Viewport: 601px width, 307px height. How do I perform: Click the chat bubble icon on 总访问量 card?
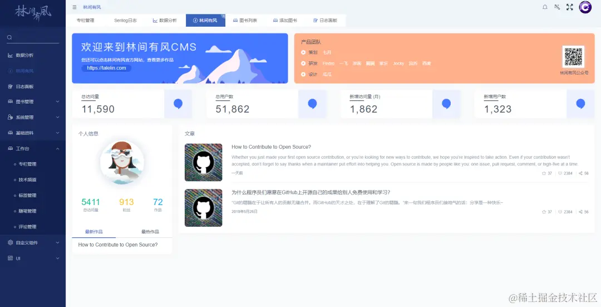[178, 104]
